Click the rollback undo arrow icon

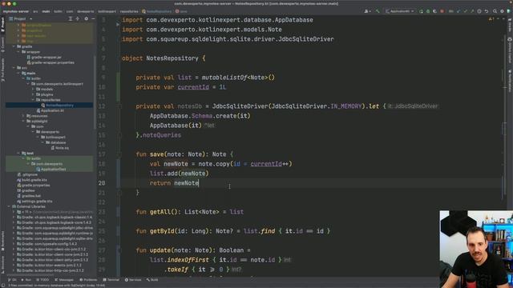pos(487,11)
